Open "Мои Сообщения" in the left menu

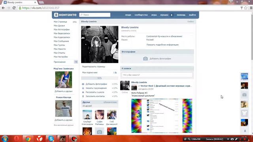pos(61,41)
